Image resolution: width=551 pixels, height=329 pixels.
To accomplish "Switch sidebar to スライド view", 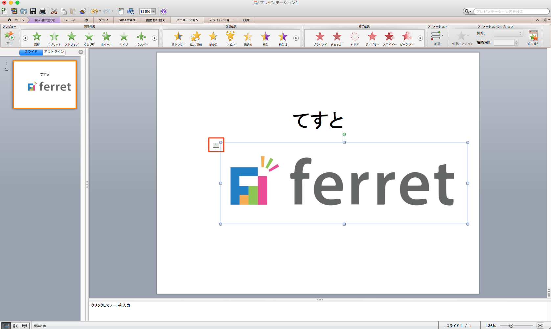I will point(31,52).
